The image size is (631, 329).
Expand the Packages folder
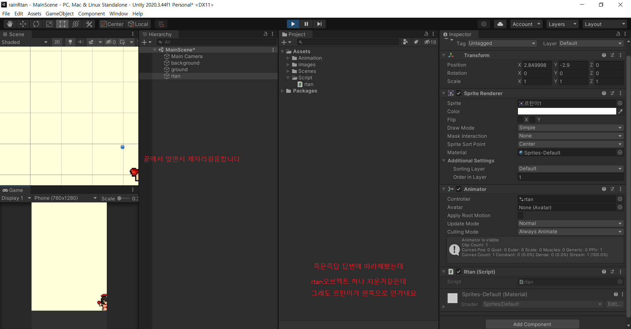pos(282,91)
